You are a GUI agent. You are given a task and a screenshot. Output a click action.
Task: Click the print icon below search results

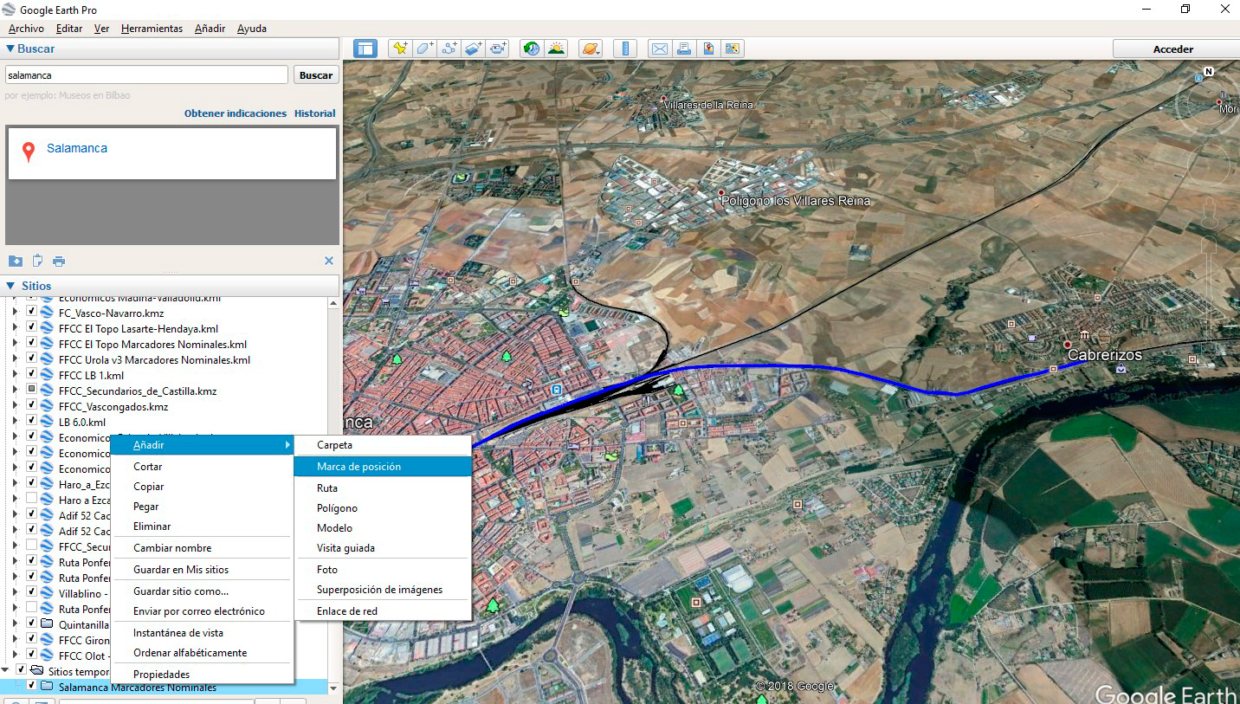[x=59, y=261]
